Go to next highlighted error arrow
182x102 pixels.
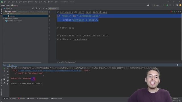(x=181, y=12)
